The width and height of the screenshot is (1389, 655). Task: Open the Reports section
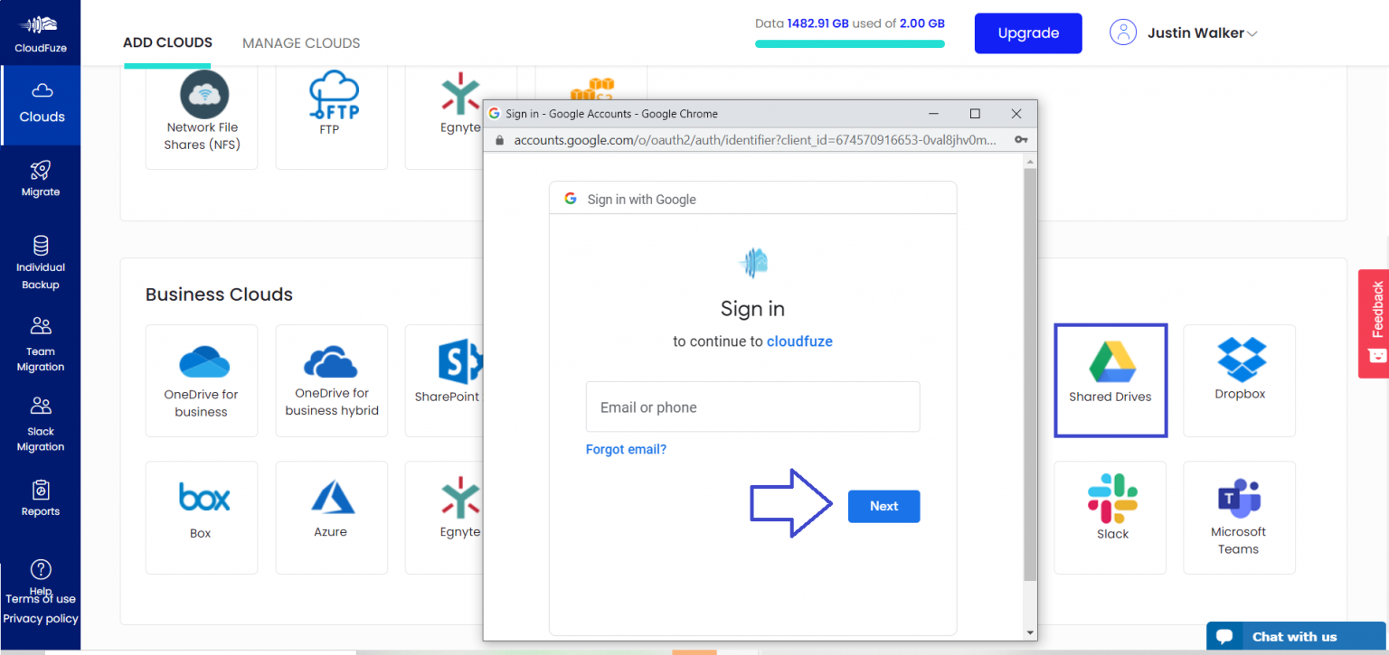tap(40, 498)
